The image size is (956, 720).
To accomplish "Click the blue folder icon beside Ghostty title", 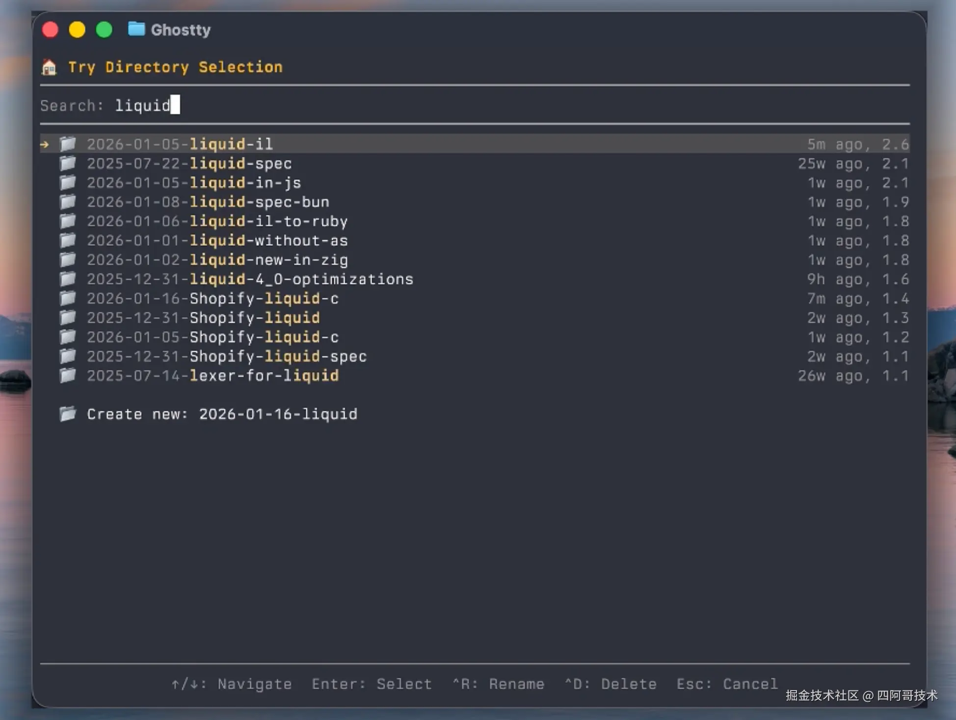I will [136, 29].
